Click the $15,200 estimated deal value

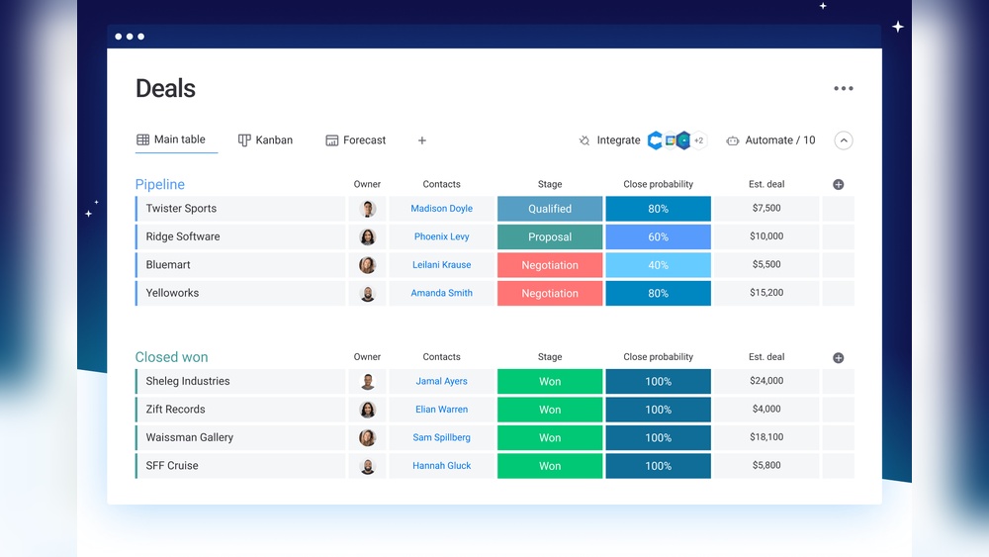click(x=766, y=293)
